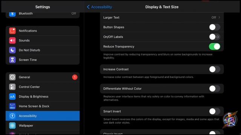241x135 pixels.
Task: Turn on Smart Invert
Action: coord(215,111)
